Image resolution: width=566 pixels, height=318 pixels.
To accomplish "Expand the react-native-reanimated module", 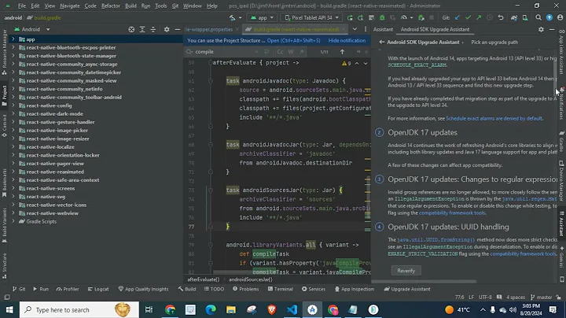I will pyautogui.click(x=13, y=172).
